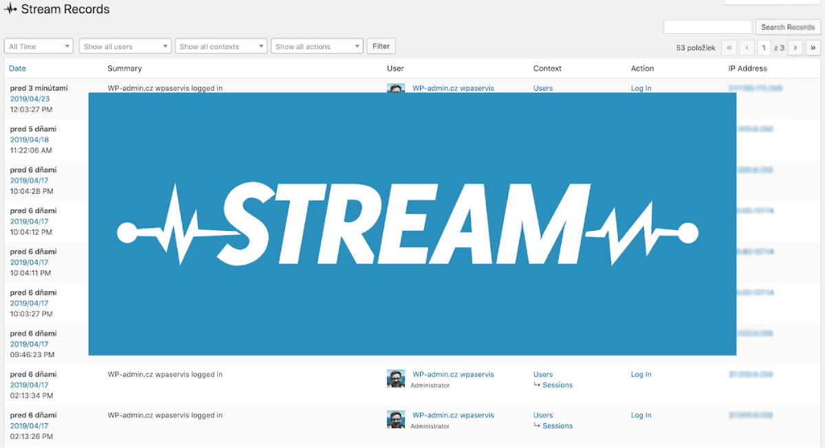The image size is (825, 448).
Task: Click the IP Address column header
Action: pos(747,68)
